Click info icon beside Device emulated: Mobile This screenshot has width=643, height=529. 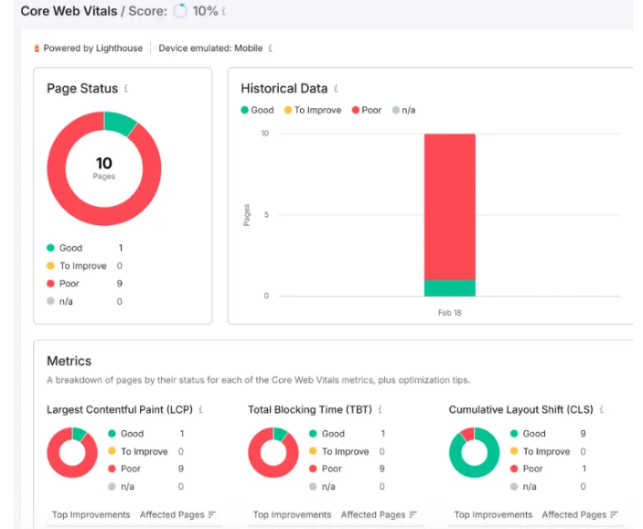click(271, 48)
